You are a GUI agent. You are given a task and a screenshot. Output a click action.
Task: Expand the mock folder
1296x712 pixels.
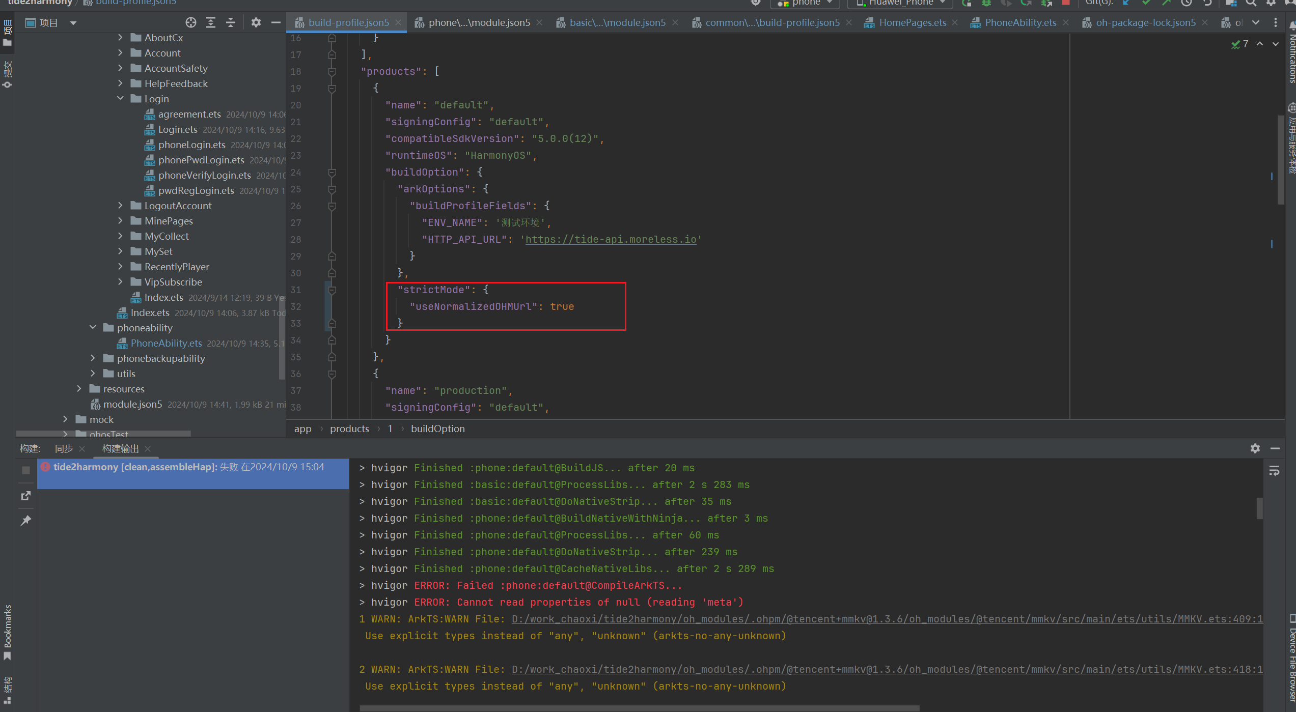coord(65,419)
